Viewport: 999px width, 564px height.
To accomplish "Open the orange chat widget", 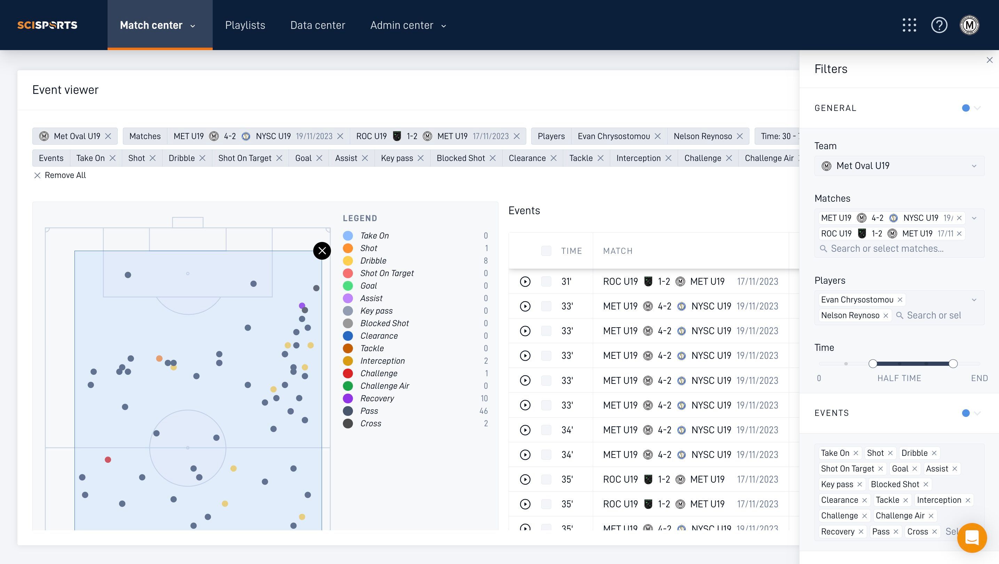I will coord(972,538).
